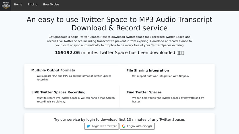Click the LIVE Twitter Spaces Recording heading
239x134 pixels.
click(58, 92)
